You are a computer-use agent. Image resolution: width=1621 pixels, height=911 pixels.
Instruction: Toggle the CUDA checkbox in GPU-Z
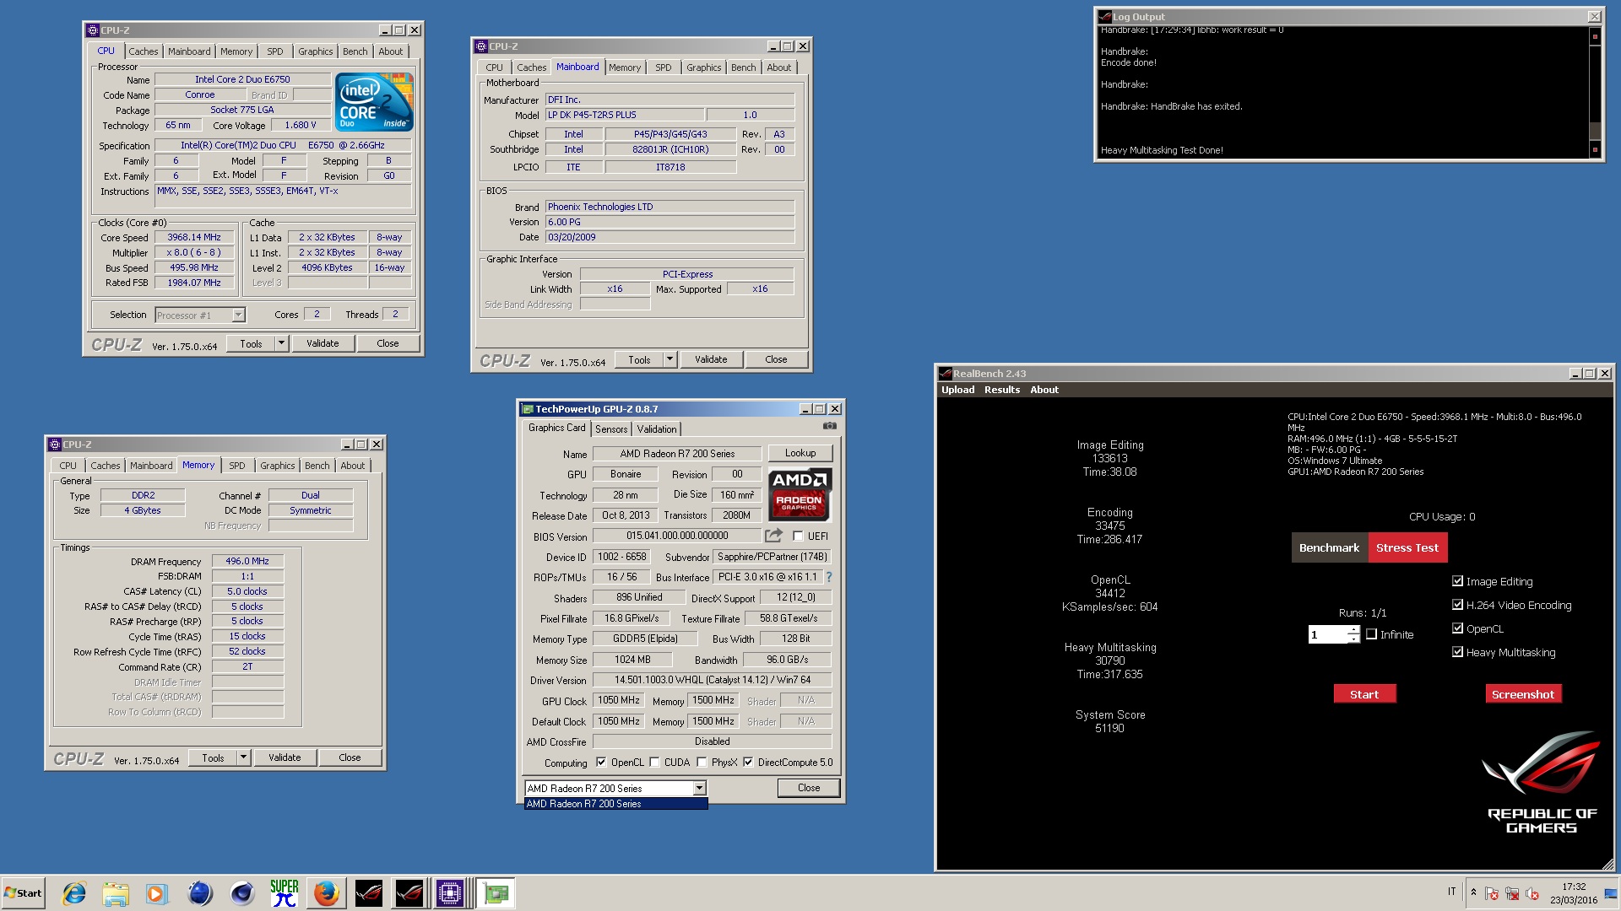click(654, 762)
